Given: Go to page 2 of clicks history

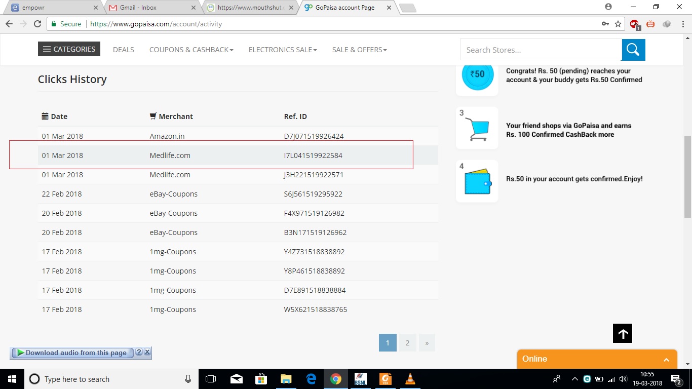Looking at the screenshot, I should pyautogui.click(x=407, y=343).
